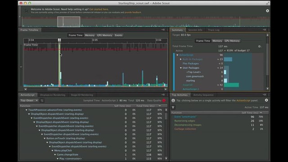Click the gear icon beside Total Frame Time
This screenshot has width=288, height=162.
(259, 46)
